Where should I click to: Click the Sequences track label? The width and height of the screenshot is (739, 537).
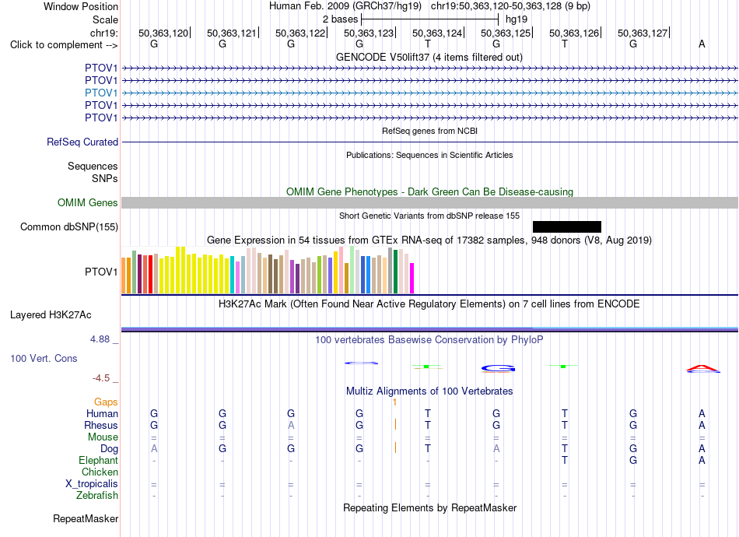coord(93,166)
